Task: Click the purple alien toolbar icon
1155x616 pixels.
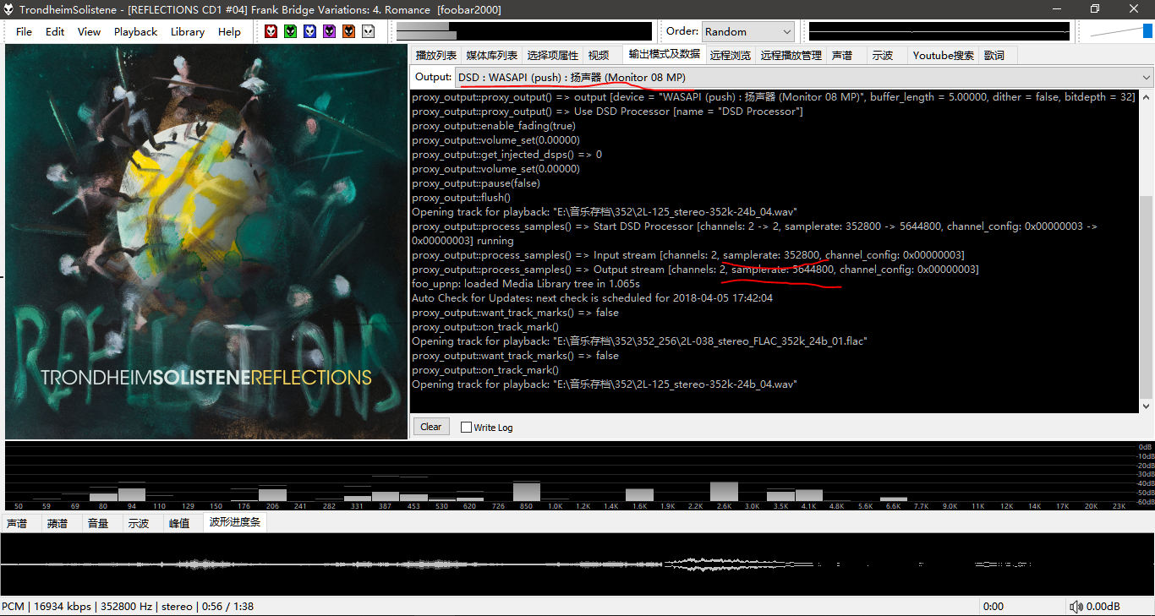Action: click(329, 31)
